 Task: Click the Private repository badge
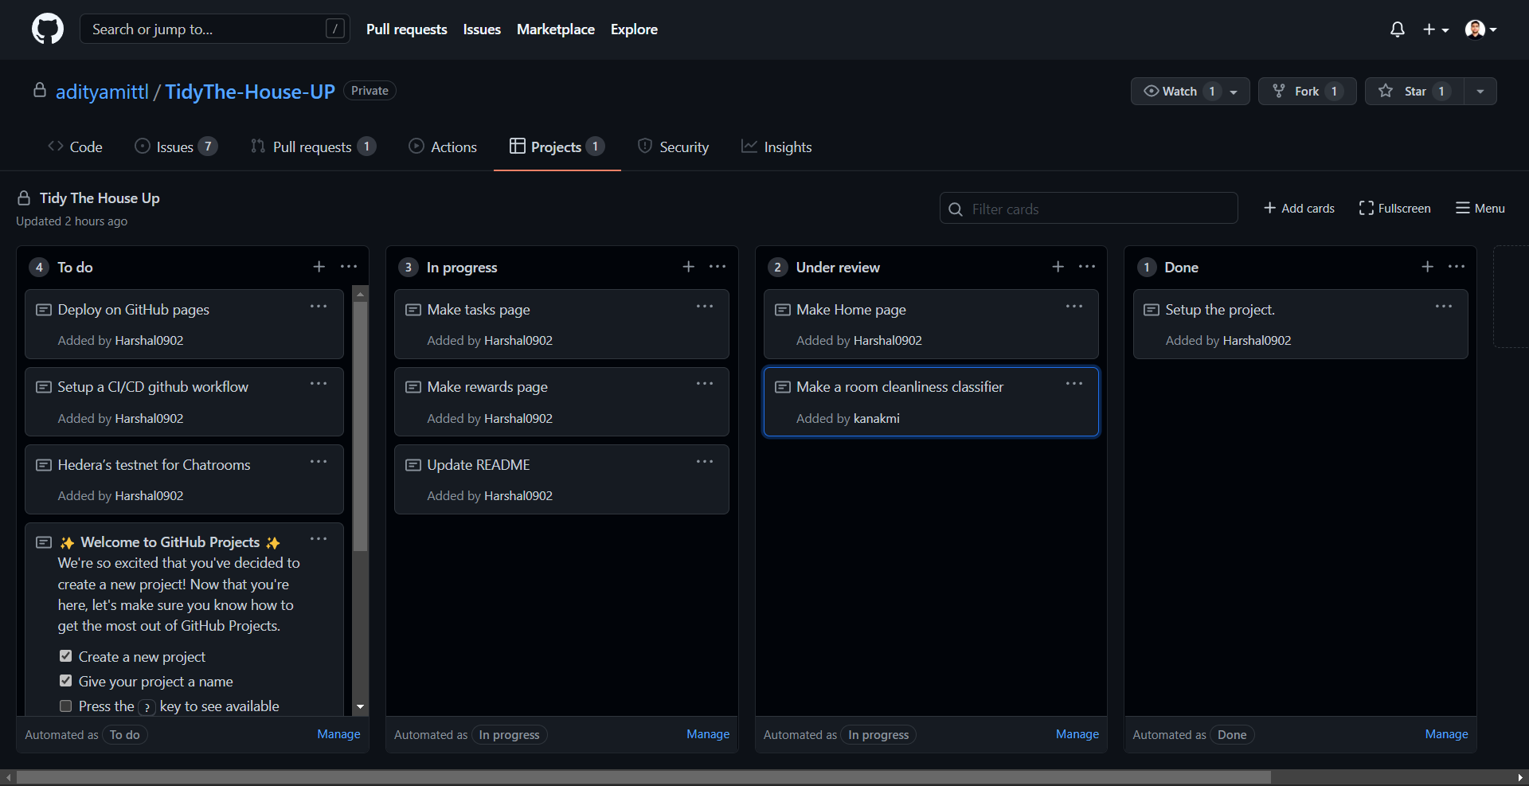(370, 91)
